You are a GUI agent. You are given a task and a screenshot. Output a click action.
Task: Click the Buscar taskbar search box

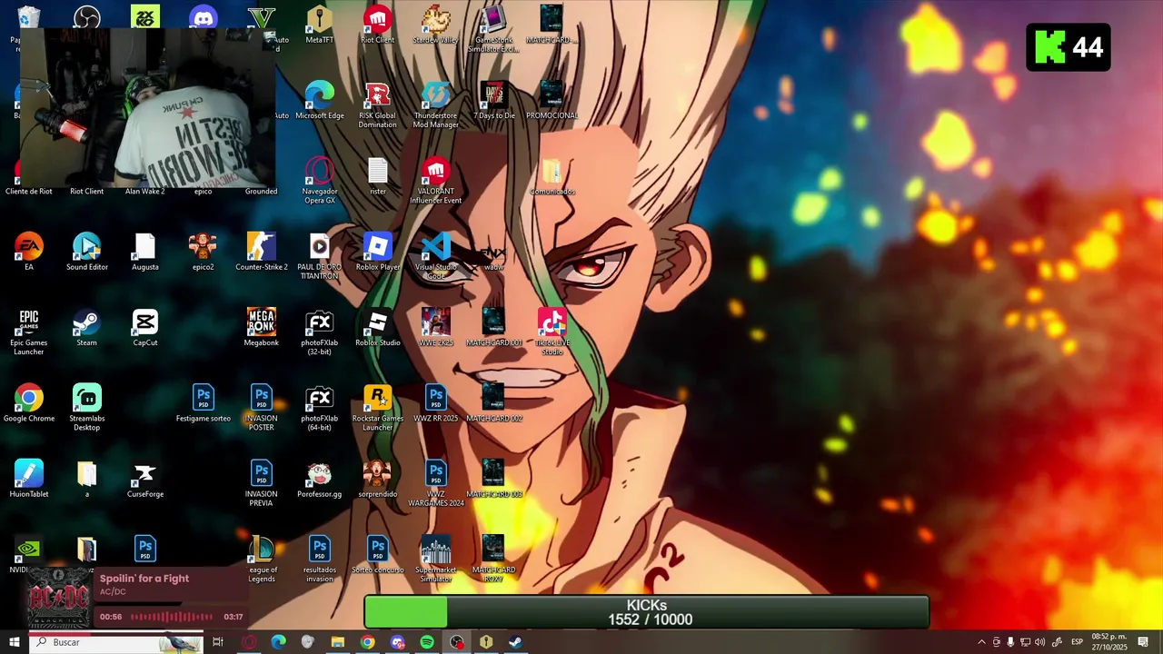pyautogui.click(x=115, y=642)
